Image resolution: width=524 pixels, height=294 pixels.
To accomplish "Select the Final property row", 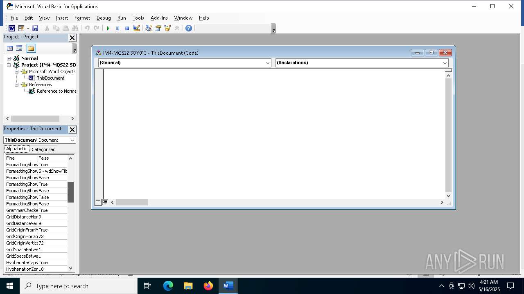I will point(36,158).
